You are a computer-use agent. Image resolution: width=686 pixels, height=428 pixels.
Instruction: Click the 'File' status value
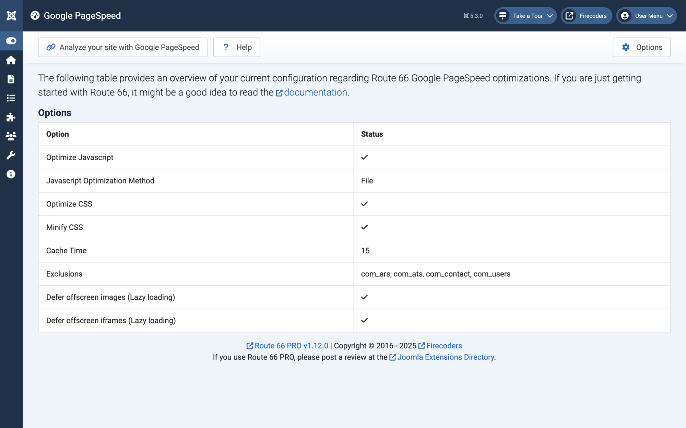pyautogui.click(x=367, y=181)
